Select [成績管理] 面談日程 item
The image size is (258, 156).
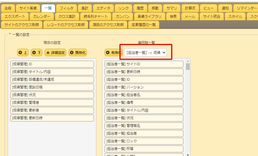52,87
